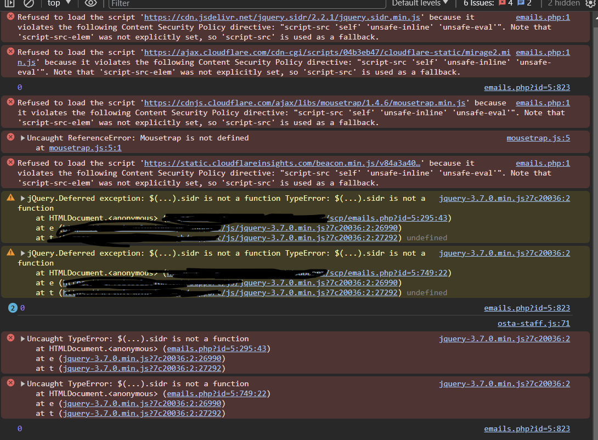Click error icon on Mousetrap ReferenceError
The width and height of the screenshot is (598, 440).
click(x=10, y=138)
